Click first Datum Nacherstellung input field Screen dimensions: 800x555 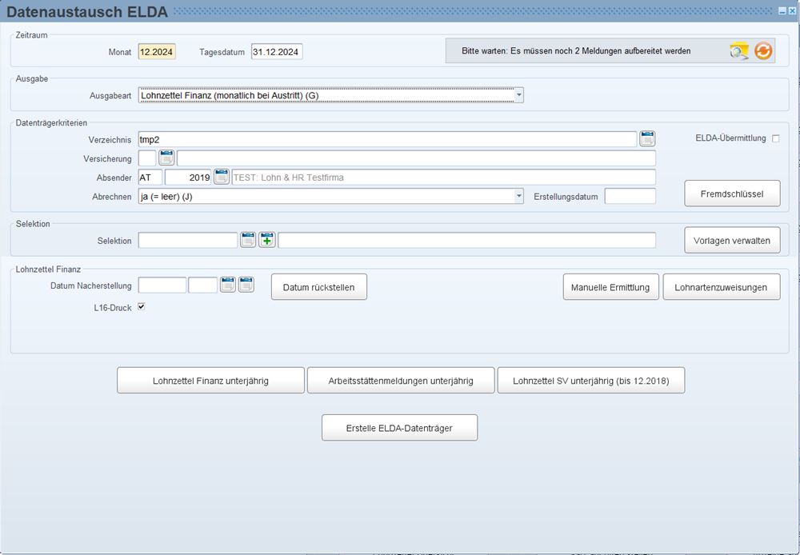click(162, 285)
